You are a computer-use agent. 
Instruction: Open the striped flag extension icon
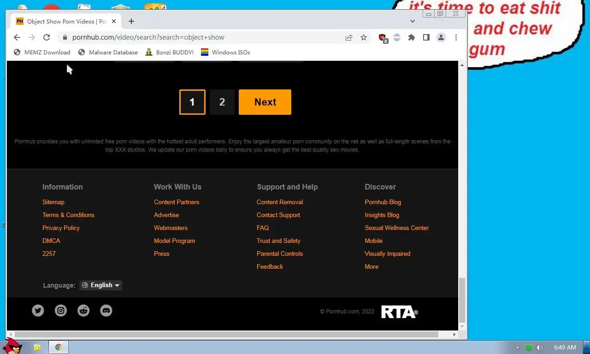click(x=397, y=38)
